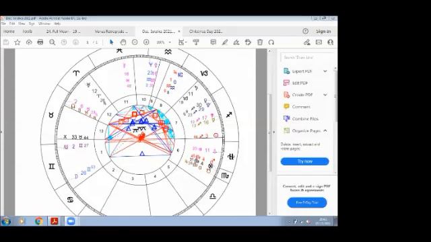Click the Try now button
The width and height of the screenshot is (431, 242).
click(x=304, y=161)
